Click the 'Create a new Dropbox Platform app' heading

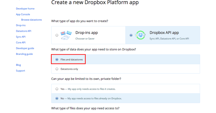[95, 2]
